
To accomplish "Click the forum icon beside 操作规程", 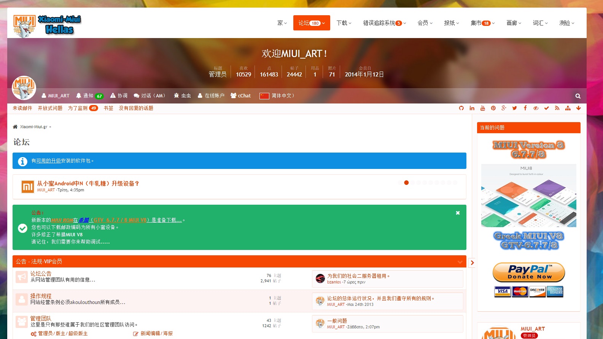I will pyautogui.click(x=22, y=299).
